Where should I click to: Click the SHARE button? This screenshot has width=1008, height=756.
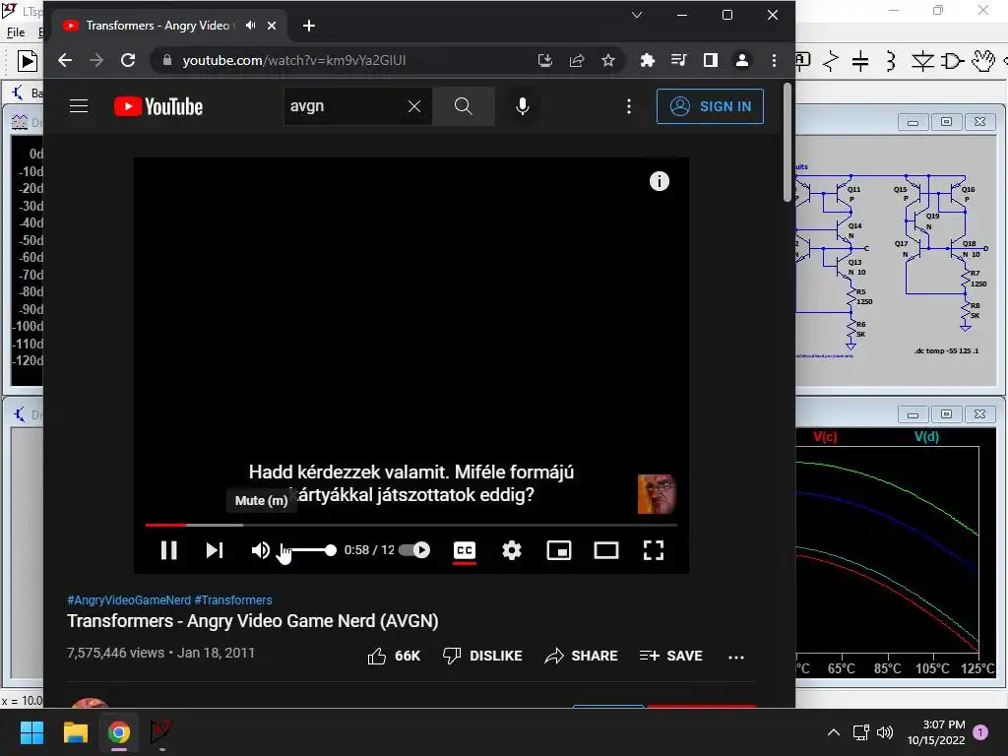pyautogui.click(x=581, y=656)
